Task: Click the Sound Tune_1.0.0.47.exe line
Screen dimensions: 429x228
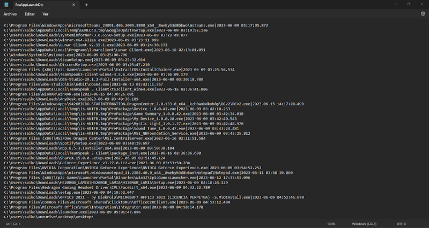Action: [122, 128]
